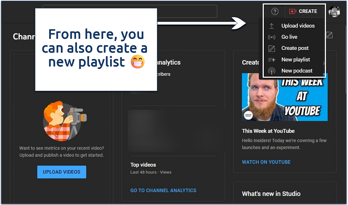Click the New podcast antenna icon
The height and width of the screenshot is (205, 348).
(x=272, y=71)
